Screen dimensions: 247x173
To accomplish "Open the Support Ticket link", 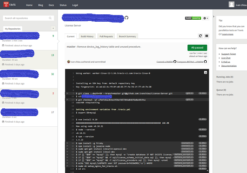I will (229, 54).
